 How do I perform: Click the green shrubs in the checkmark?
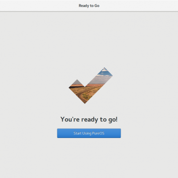point(87,97)
